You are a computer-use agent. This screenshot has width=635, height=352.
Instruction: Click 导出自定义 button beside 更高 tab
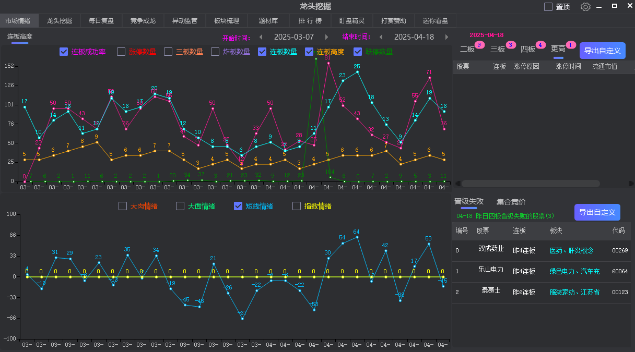tap(602, 51)
